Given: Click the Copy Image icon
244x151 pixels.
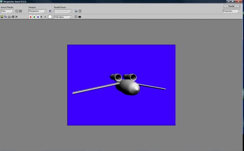Looking at the screenshot, I should click(5, 17).
